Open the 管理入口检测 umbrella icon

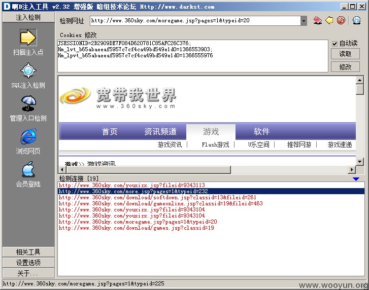click(28, 103)
